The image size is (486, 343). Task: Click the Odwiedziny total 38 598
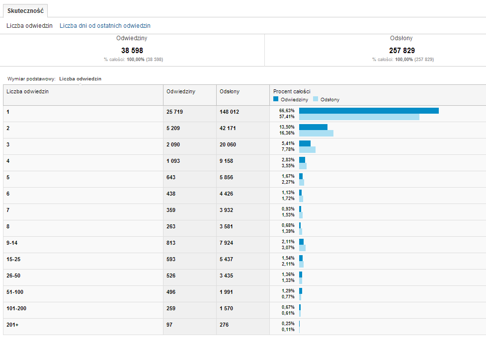click(132, 51)
